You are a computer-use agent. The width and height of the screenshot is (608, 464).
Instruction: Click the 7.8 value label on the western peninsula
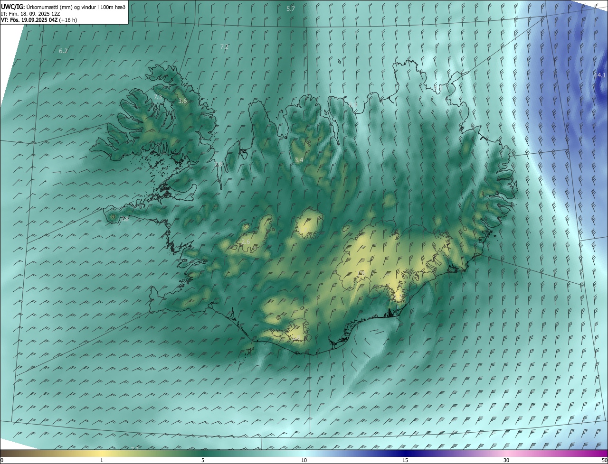click(x=124, y=219)
